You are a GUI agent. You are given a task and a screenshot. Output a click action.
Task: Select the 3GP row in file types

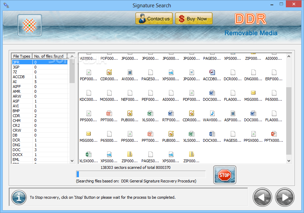point(40,67)
